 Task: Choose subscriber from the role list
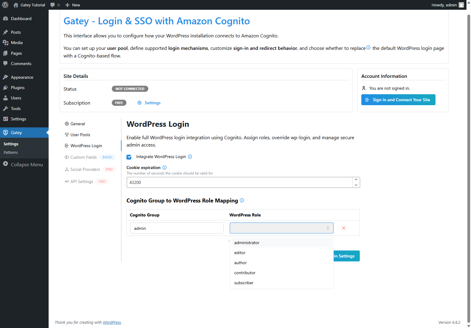click(x=281, y=283)
